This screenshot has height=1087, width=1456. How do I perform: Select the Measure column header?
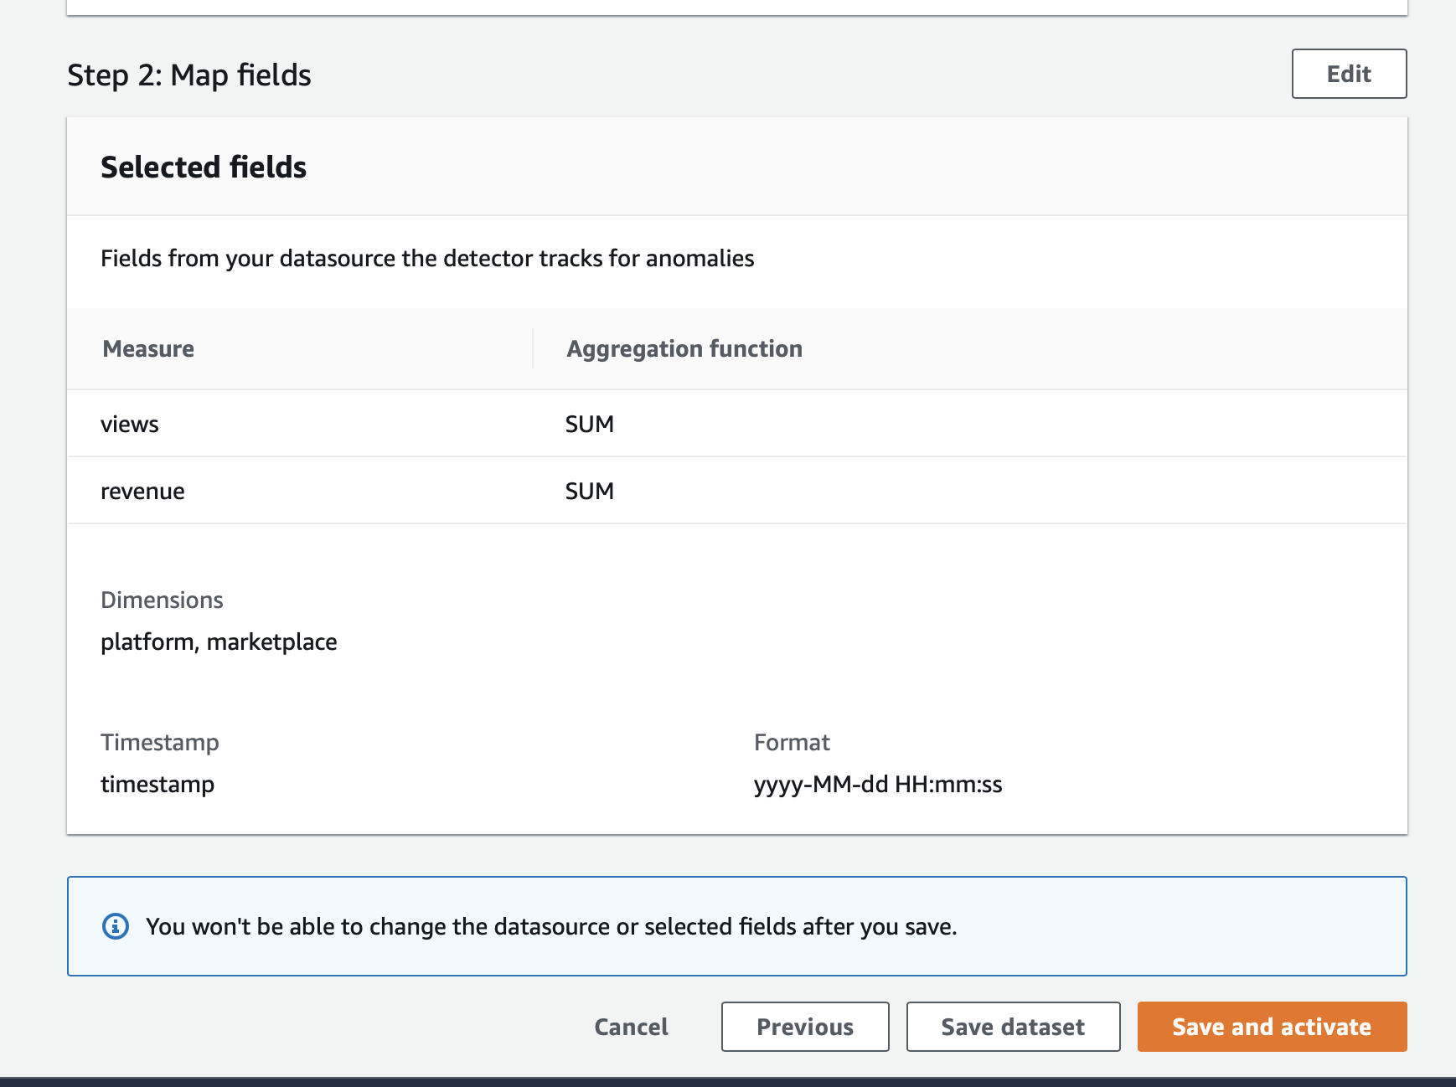(148, 348)
